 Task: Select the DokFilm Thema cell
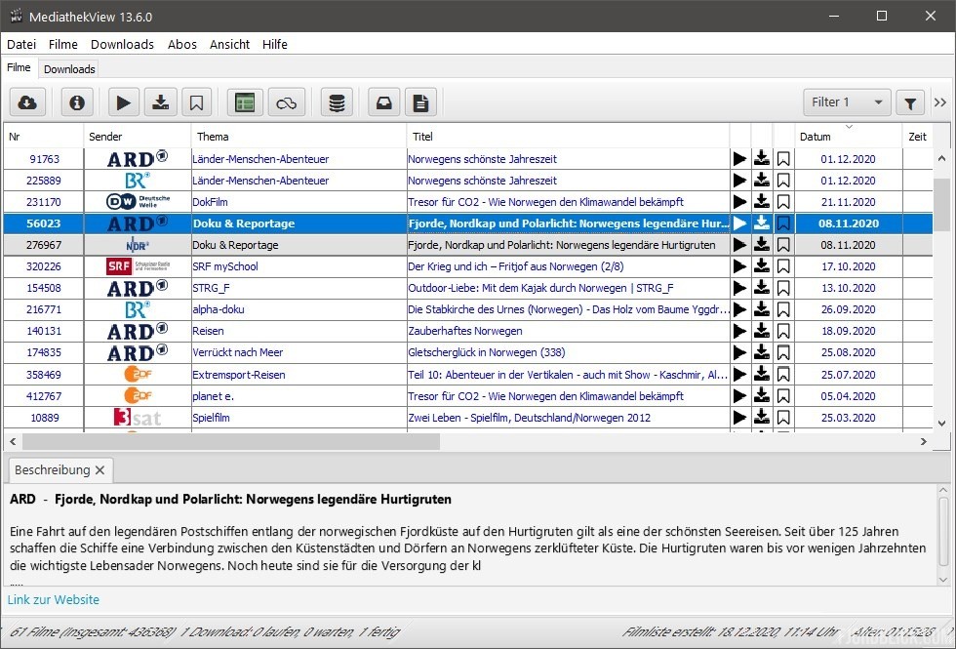click(x=299, y=202)
